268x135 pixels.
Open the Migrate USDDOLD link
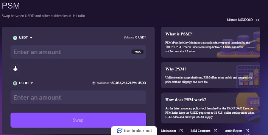240,20
